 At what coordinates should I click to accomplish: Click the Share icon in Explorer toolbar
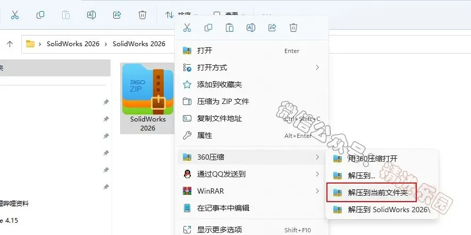coord(117,15)
